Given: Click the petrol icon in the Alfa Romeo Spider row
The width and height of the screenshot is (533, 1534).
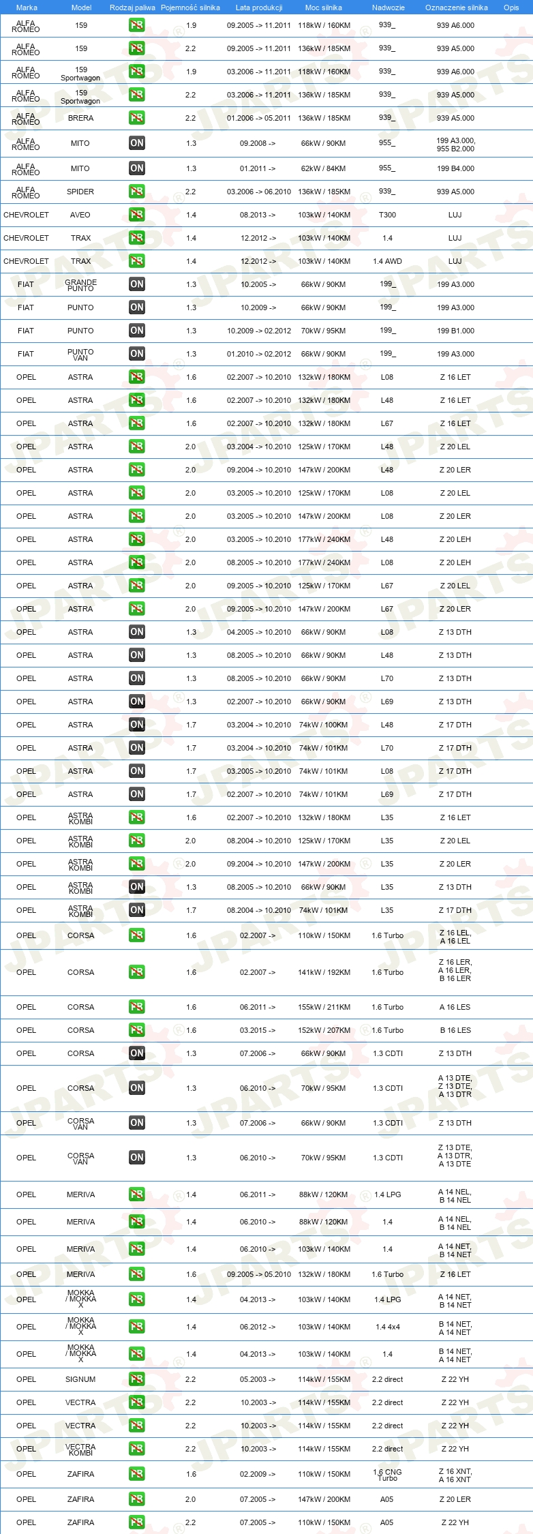Looking at the screenshot, I should pos(136,192).
